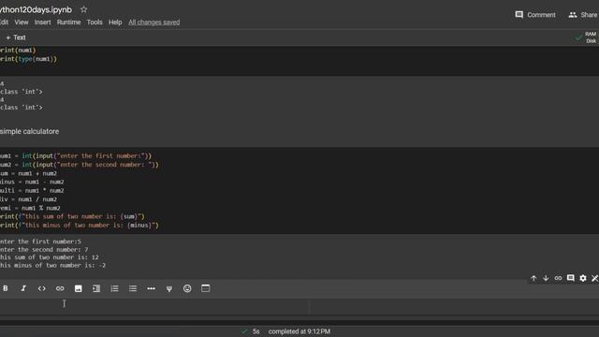
Task: Open the Tools menu
Action: coord(95,22)
